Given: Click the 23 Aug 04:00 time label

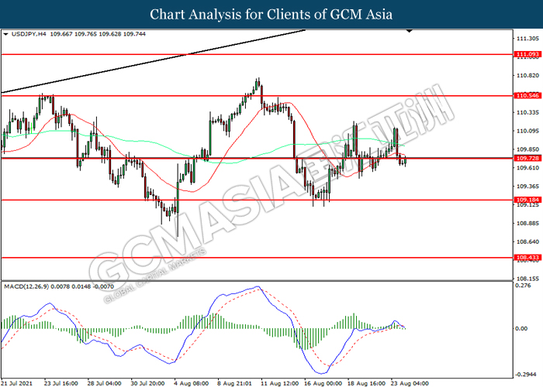Looking at the screenshot, I should point(410,383).
